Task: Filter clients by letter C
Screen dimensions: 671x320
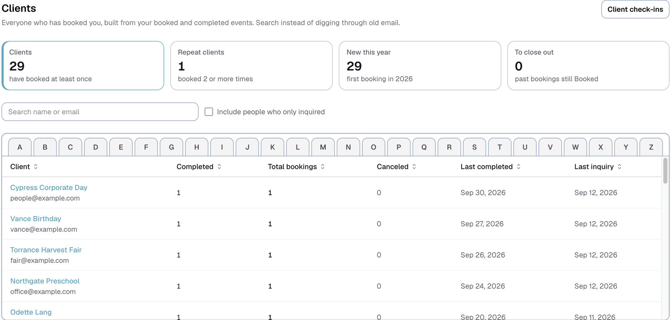Action: point(70,147)
